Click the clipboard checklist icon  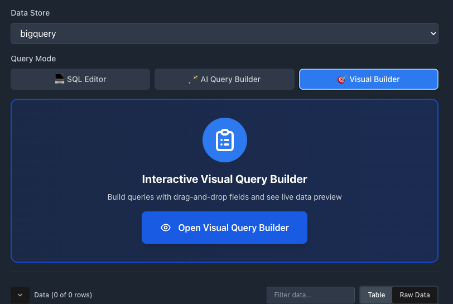[224, 139]
